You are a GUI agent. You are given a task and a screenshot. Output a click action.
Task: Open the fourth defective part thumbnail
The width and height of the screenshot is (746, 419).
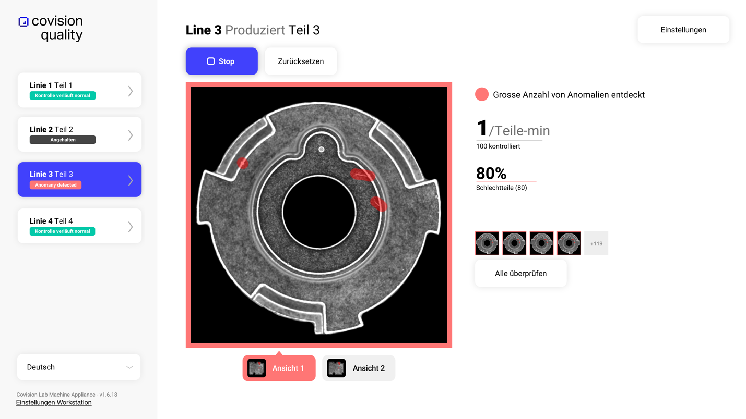click(x=569, y=243)
